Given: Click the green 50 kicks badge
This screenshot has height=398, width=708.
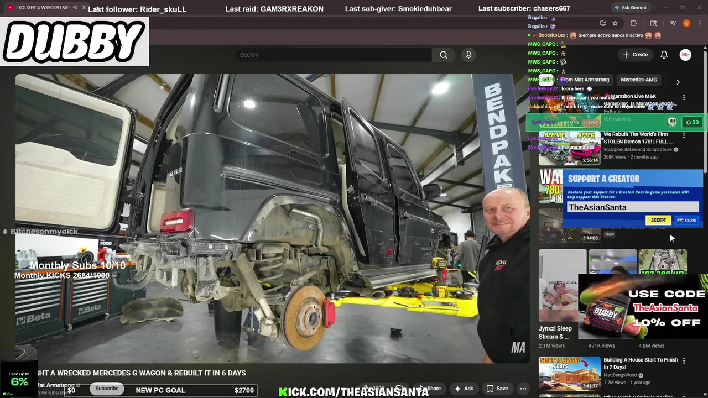Looking at the screenshot, I should pos(692,122).
